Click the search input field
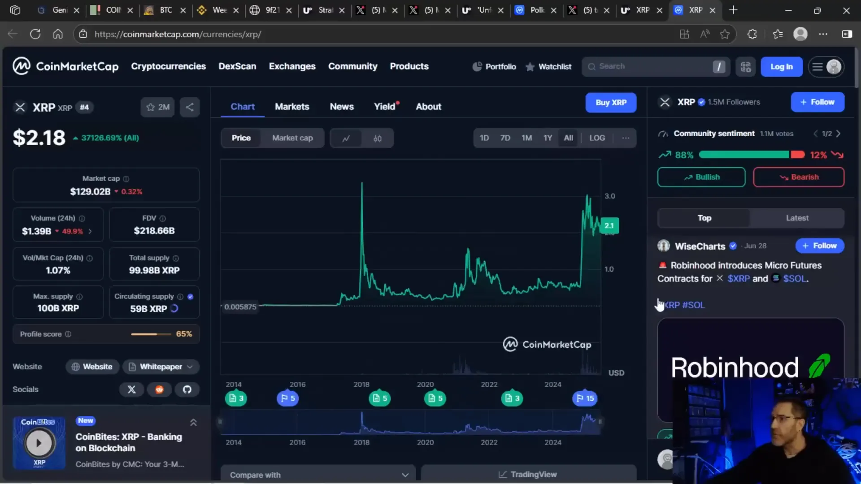Image resolution: width=861 pixels, height=484 pixels. tap(656, 67)
